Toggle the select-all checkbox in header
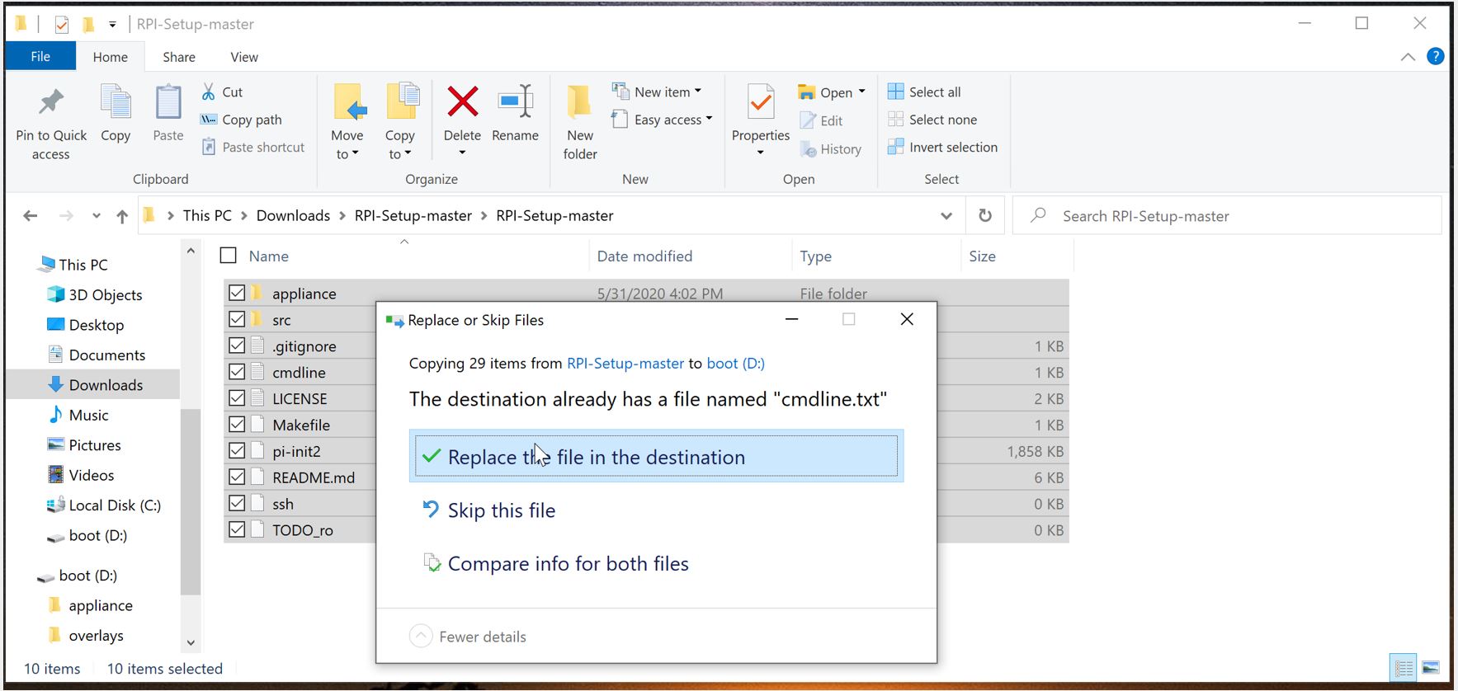The height and width of the screenshot is (691, 1458). tap(229, 256)
